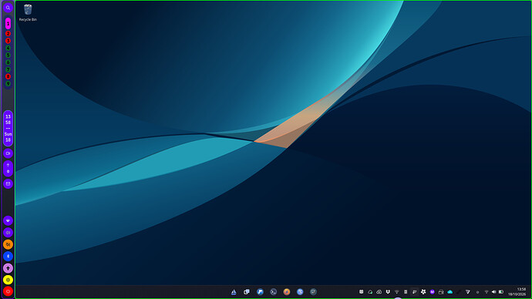
Task: Open the system tray volume speaker icon
Action: coord(493,292)
